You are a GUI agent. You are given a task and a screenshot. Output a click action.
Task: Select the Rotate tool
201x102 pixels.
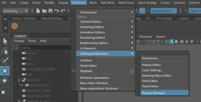(5, 81)
